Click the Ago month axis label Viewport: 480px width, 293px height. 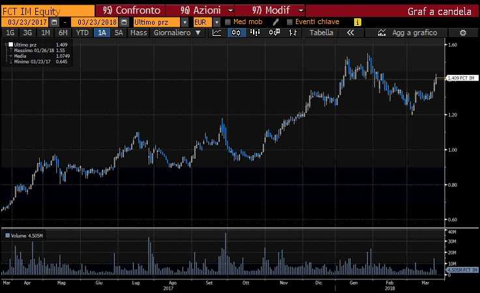[173, 283]
